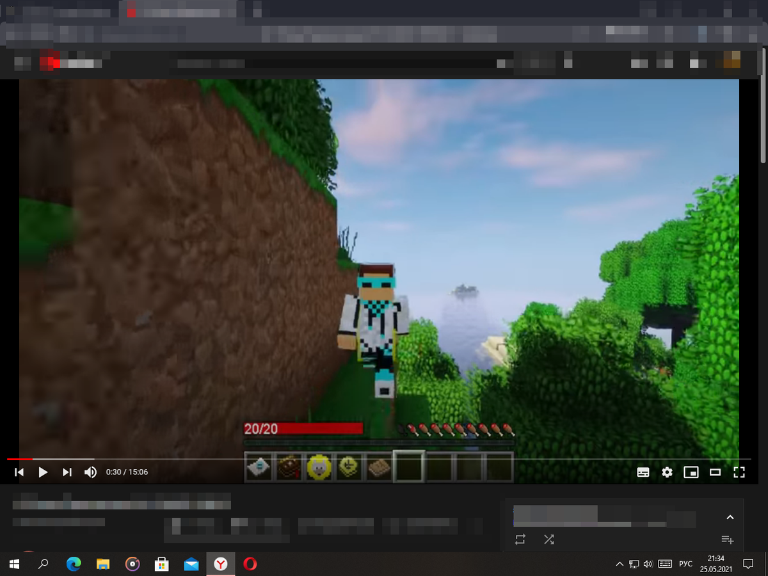Screen dimensions: 768x576
Task: Open the round media app on taskbar
Action: [132, 564]
